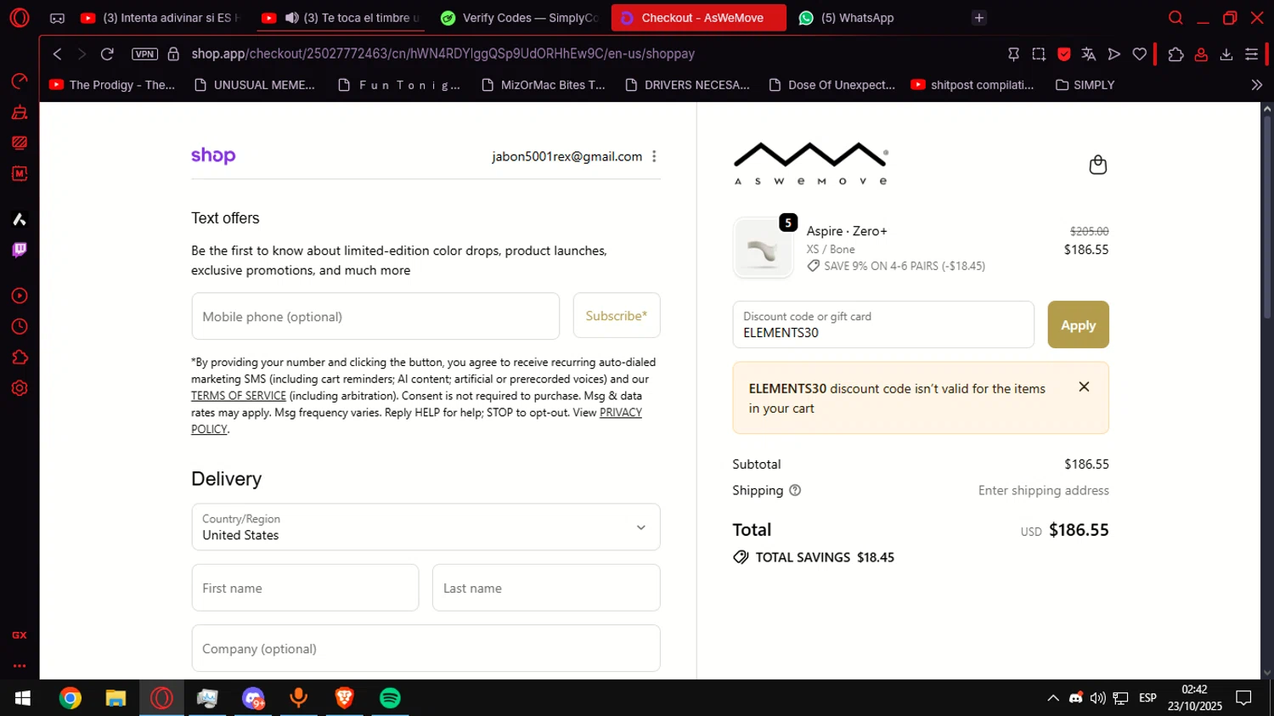Switch to Verify Codes SimplyCodes tab
Image resolution: width=1274 pixels, height=716 pixels.
tap(520, 18)
